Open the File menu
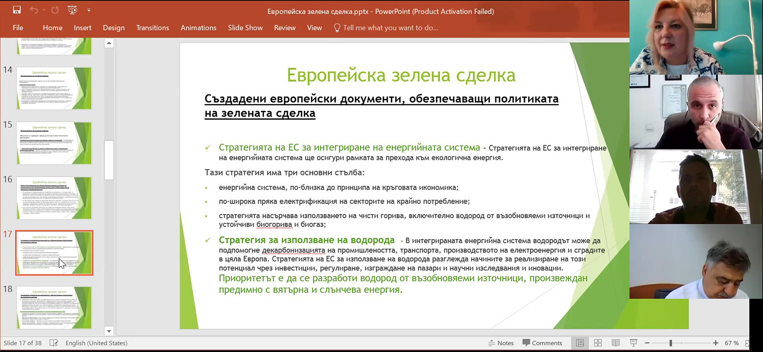Screen dimensions: 763x352 click(18, 28)
